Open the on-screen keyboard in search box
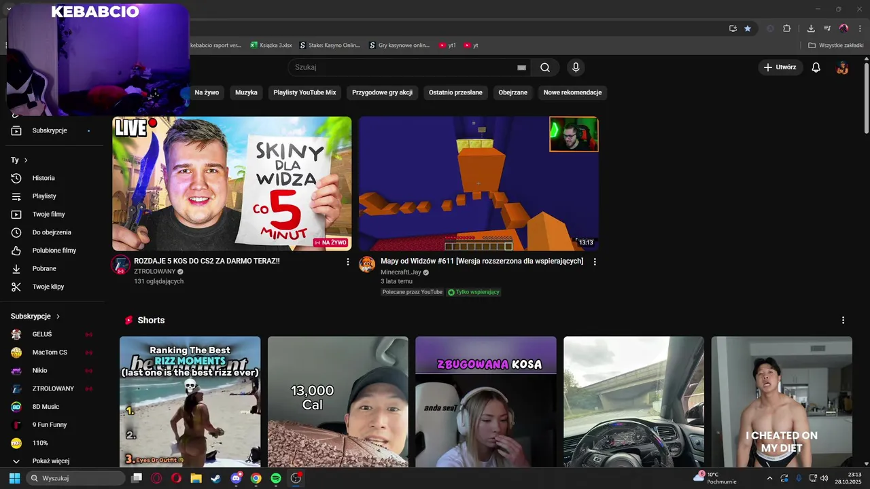The height and width of the screenshot is (489, 870). click(521, 67)
